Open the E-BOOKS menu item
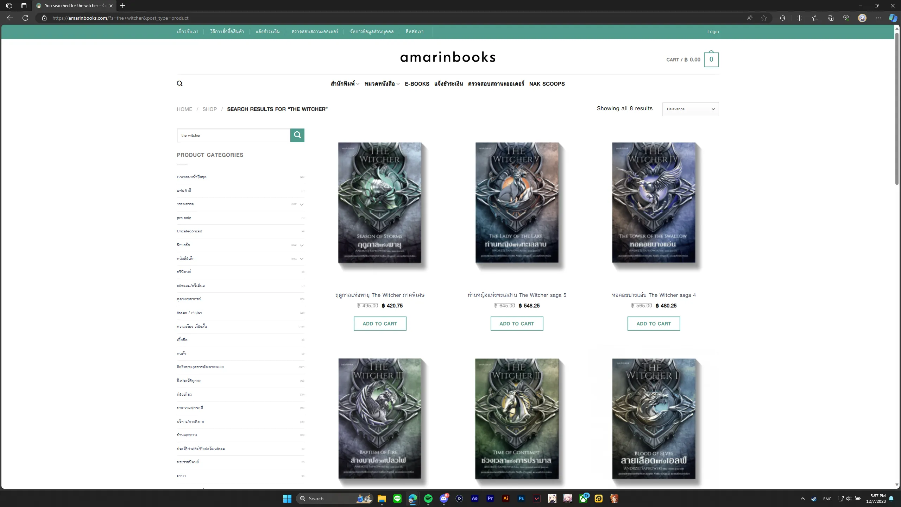Image resolution: width=901 pixels, height=507 pixels. click(417, 84)
